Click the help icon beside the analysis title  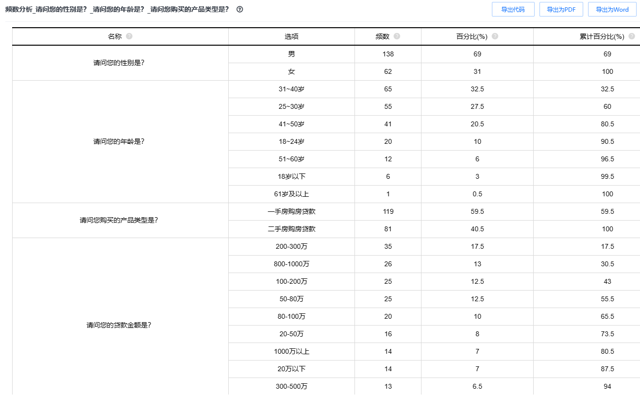239,9
